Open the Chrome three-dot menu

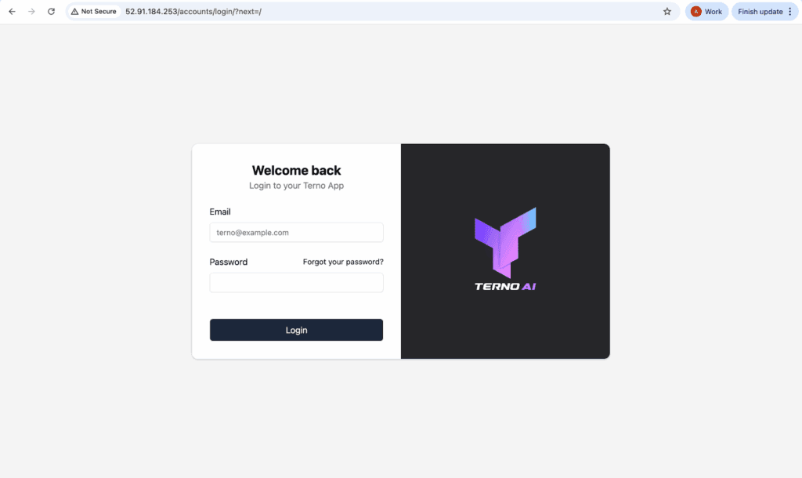point(790,11)
